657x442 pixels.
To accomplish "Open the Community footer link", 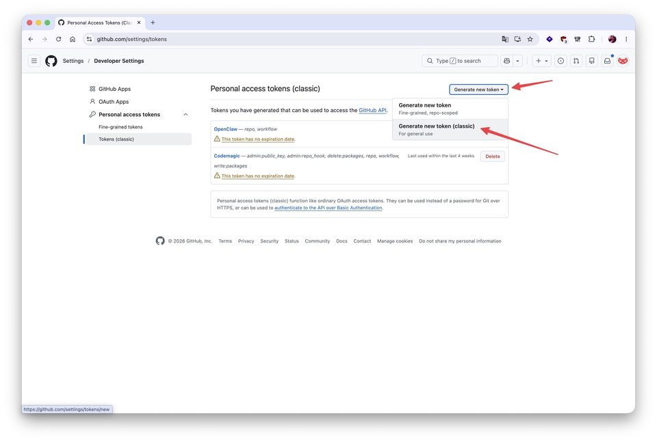I will click(317, 241).
